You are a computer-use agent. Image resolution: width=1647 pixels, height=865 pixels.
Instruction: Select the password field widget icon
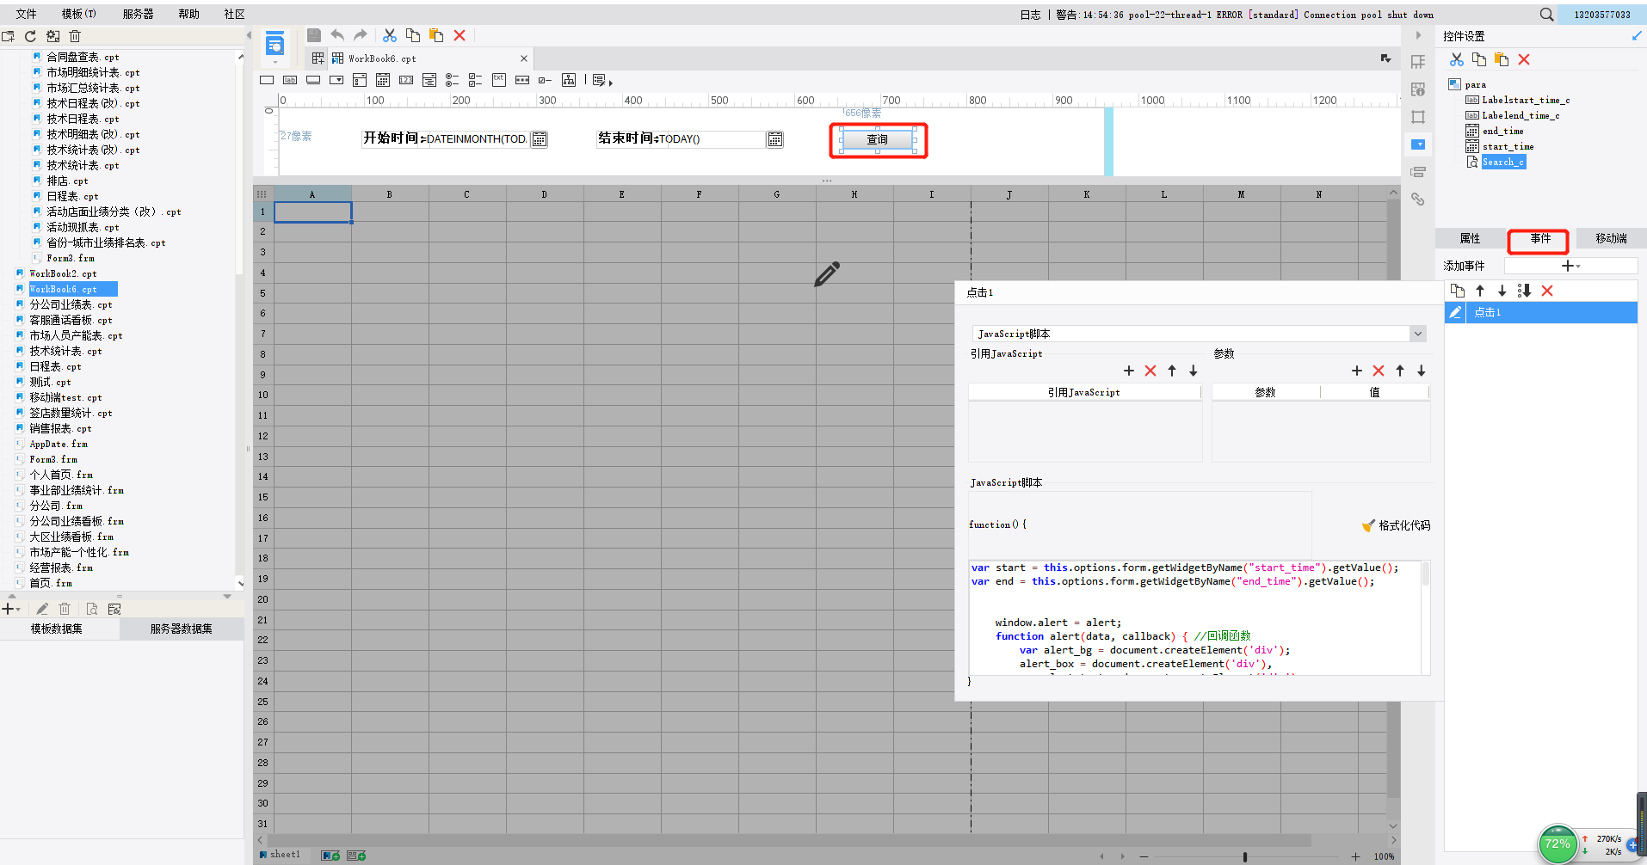[522, 80]
